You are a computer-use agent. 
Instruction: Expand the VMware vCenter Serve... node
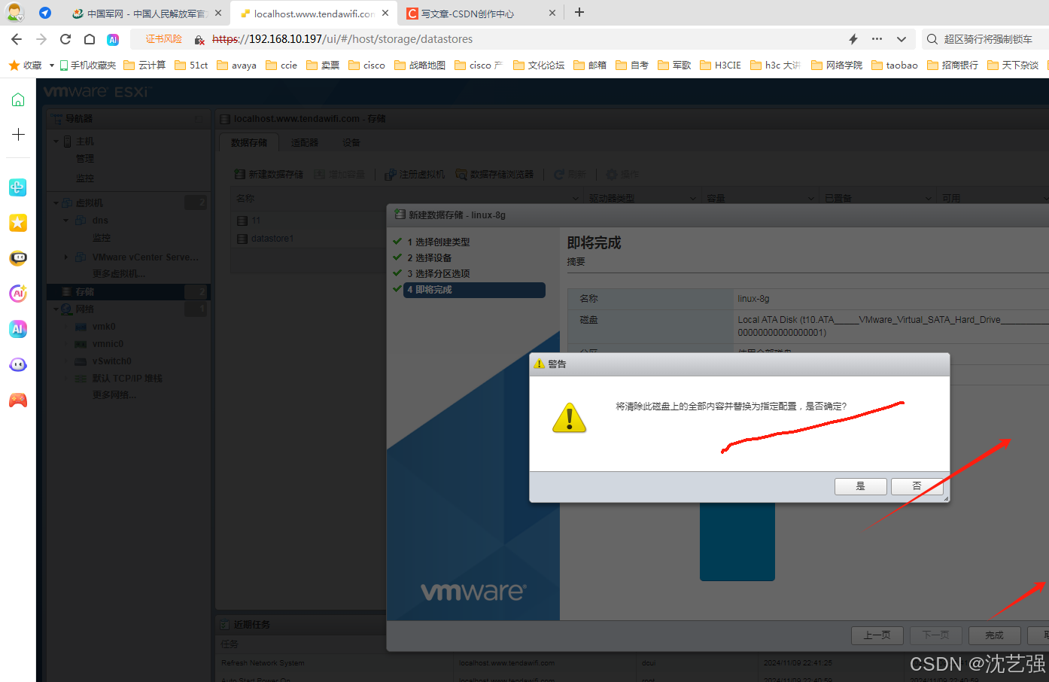(66, 257)
